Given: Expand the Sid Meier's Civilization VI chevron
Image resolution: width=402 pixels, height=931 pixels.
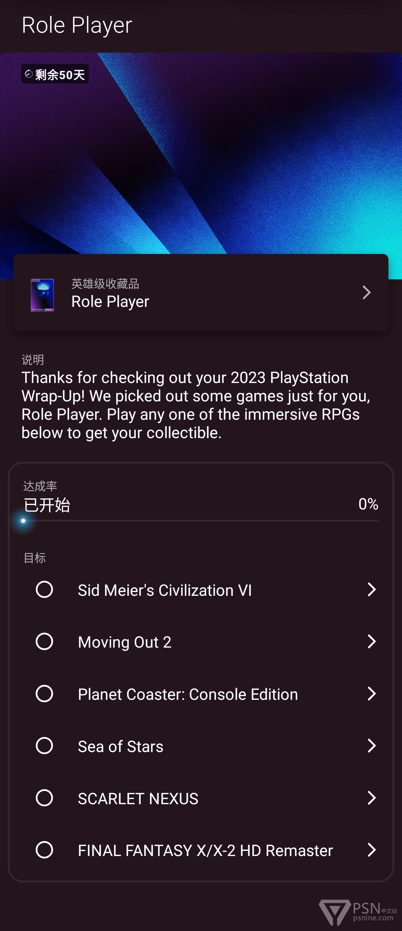Looking at the screenshot, I should (372, 590).
